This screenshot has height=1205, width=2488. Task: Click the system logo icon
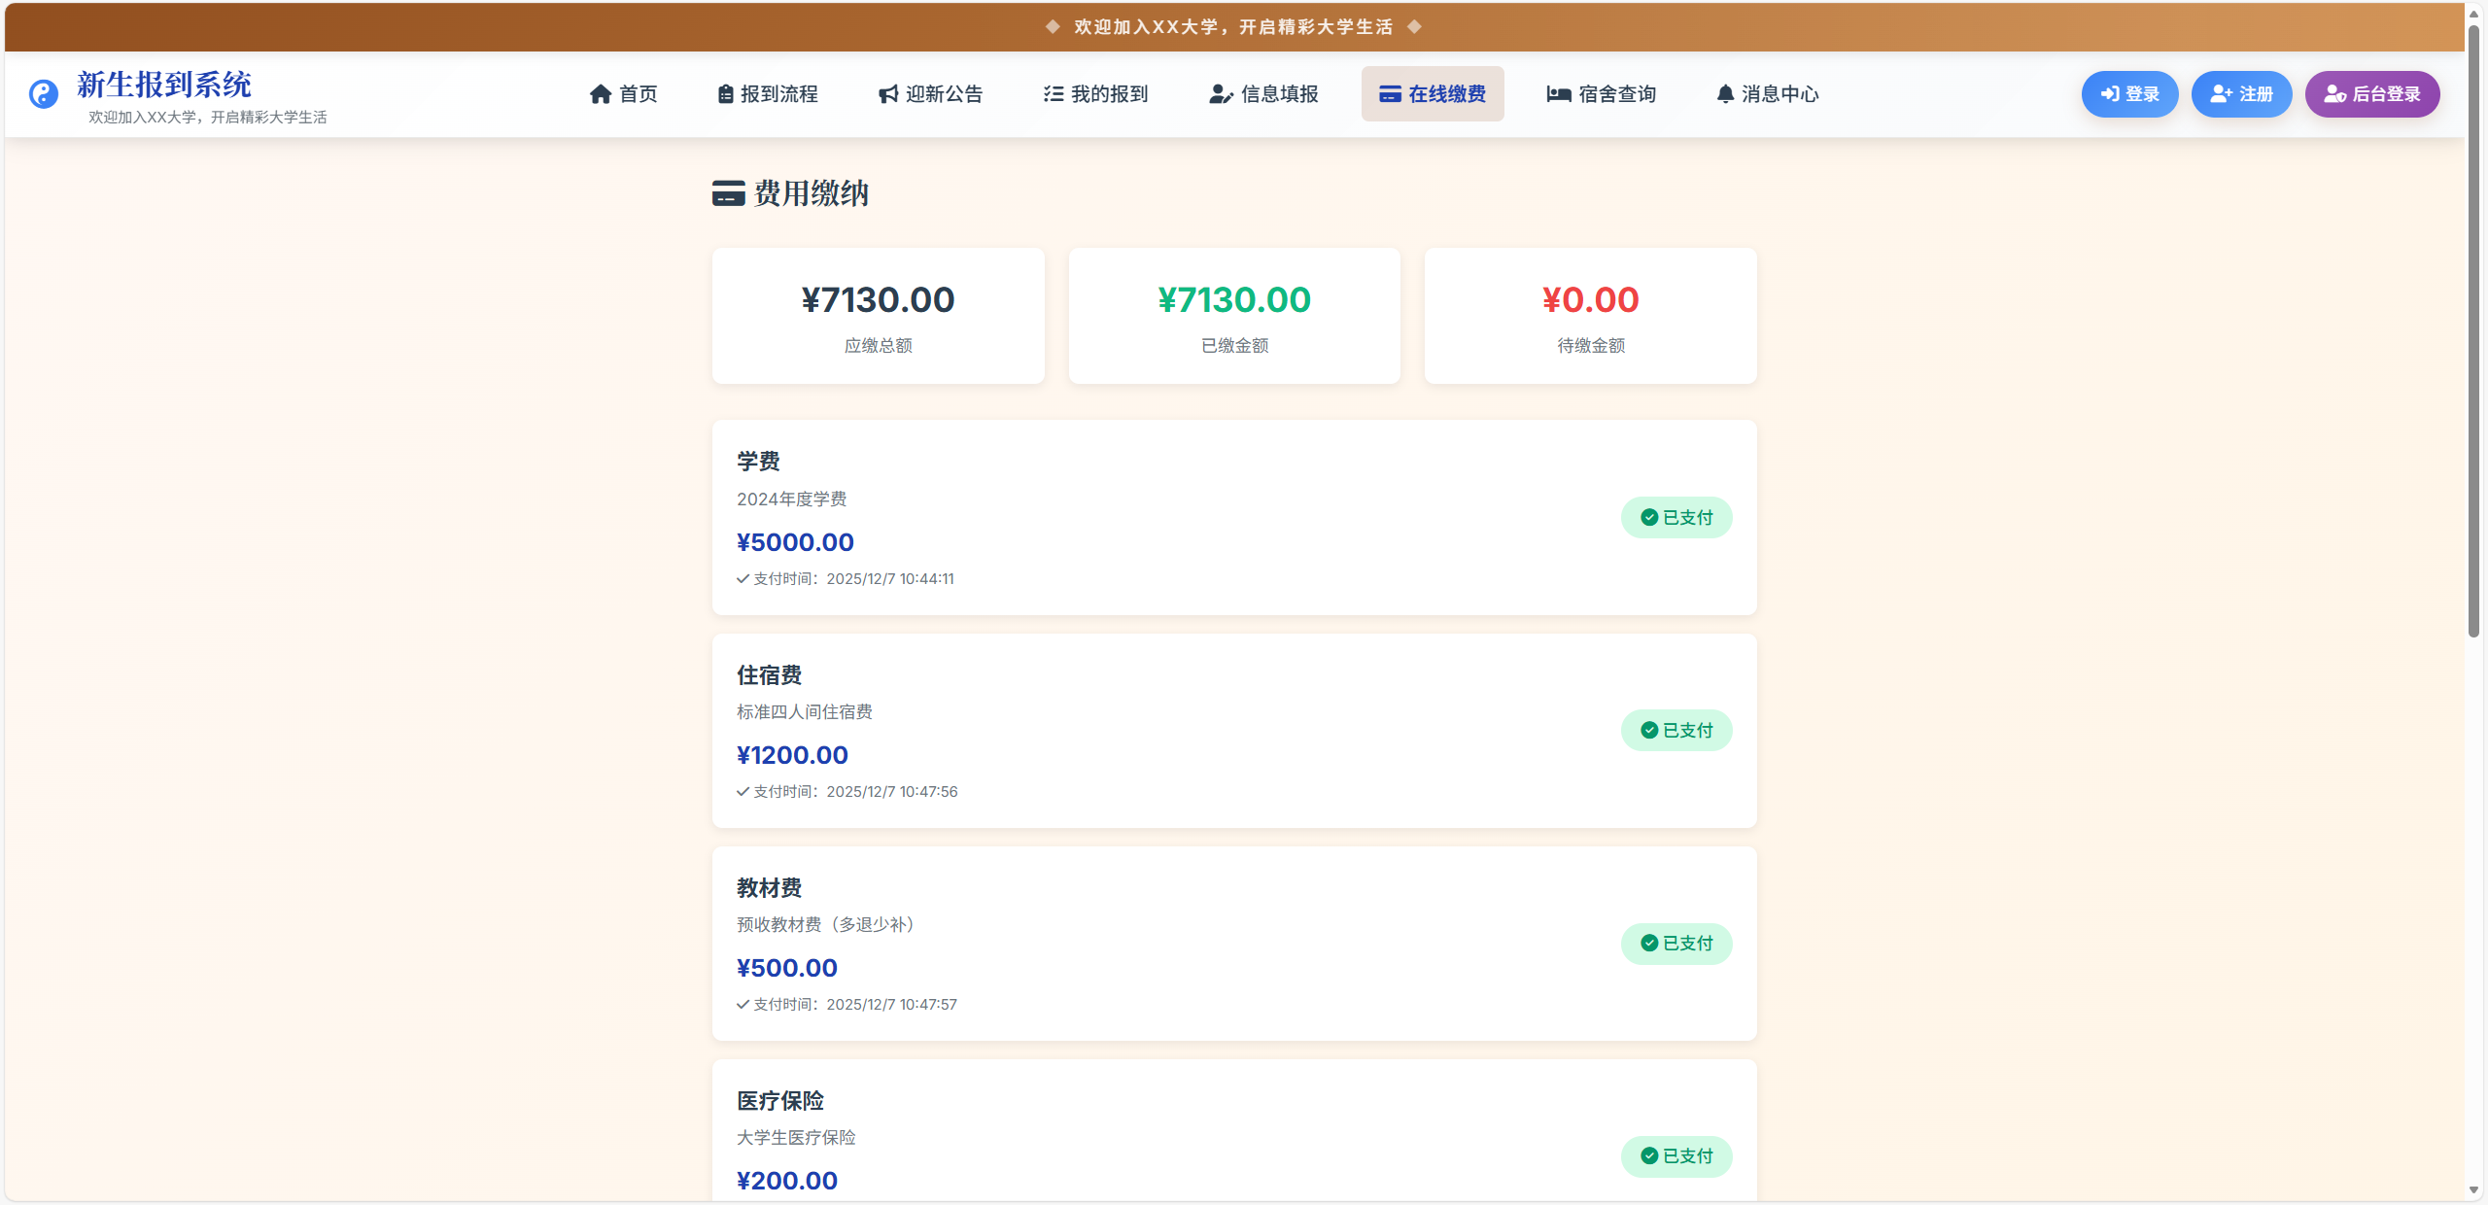[44, 94]
